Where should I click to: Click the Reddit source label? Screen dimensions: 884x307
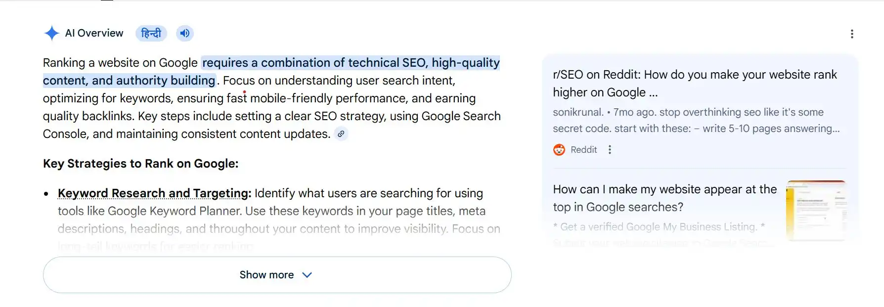583,149
